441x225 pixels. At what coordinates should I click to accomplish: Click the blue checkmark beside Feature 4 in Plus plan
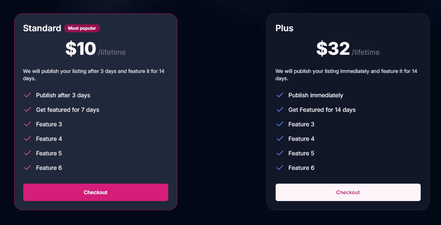point(280,139)
